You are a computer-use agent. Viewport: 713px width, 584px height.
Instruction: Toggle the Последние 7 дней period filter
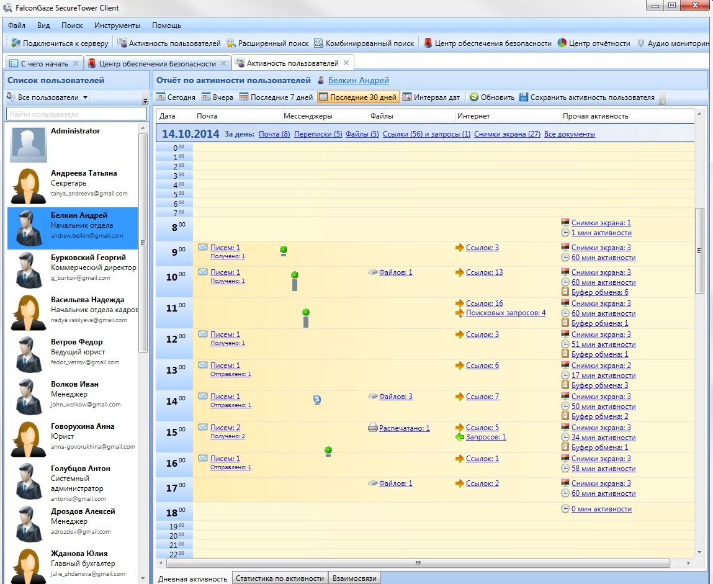276,97
